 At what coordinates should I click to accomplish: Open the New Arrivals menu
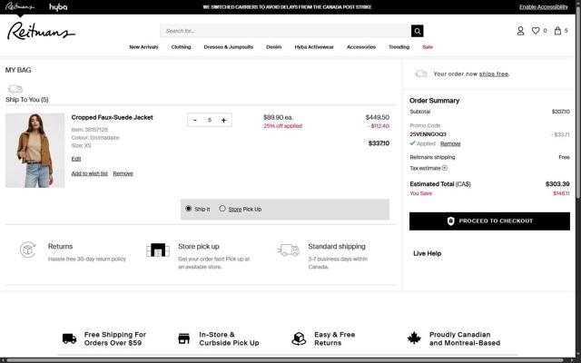[143, 47]
